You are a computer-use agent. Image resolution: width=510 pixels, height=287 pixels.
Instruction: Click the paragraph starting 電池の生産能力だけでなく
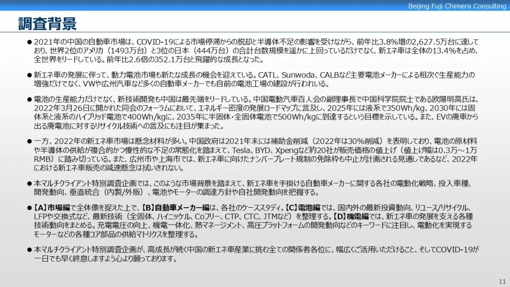(256, 112)
